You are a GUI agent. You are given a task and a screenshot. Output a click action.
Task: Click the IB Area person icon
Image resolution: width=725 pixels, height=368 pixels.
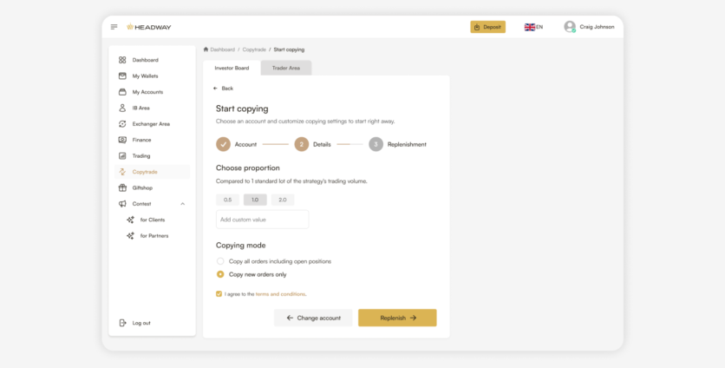pyautogui.click(x=122, y=108)
